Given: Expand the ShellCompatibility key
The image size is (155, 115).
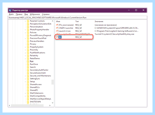Looking at the screenshot, I should 25,96.
